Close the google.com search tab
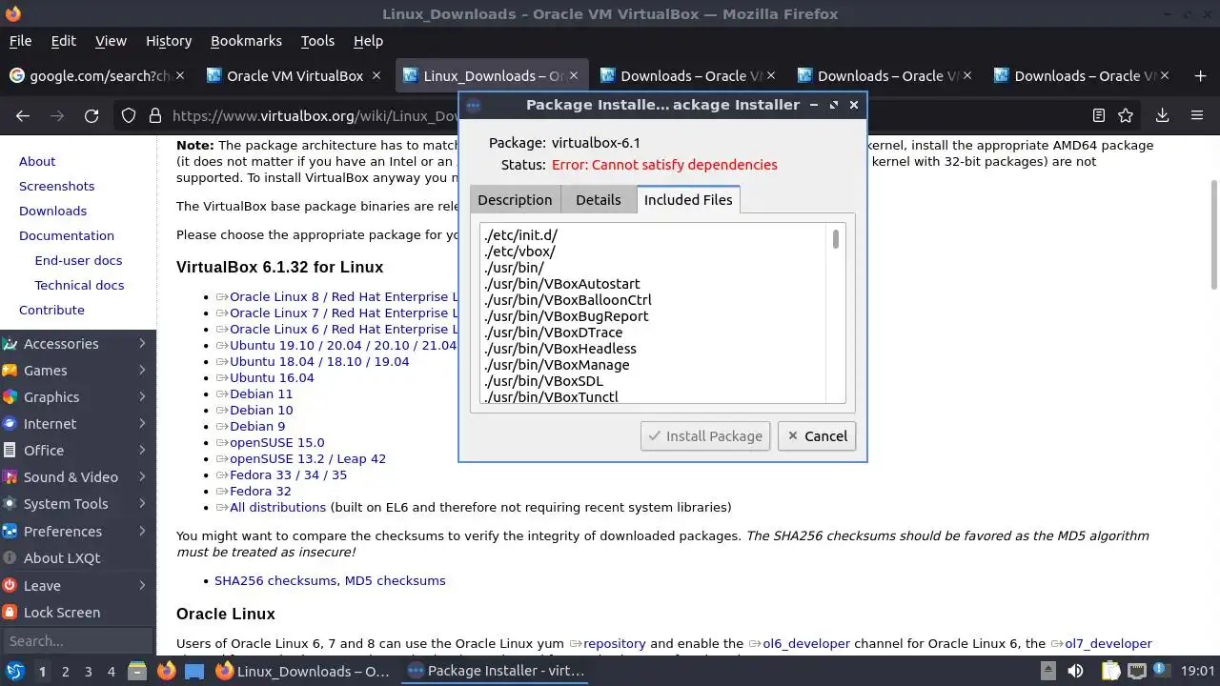Screen dimensions: 1220x686 (180, 76)
